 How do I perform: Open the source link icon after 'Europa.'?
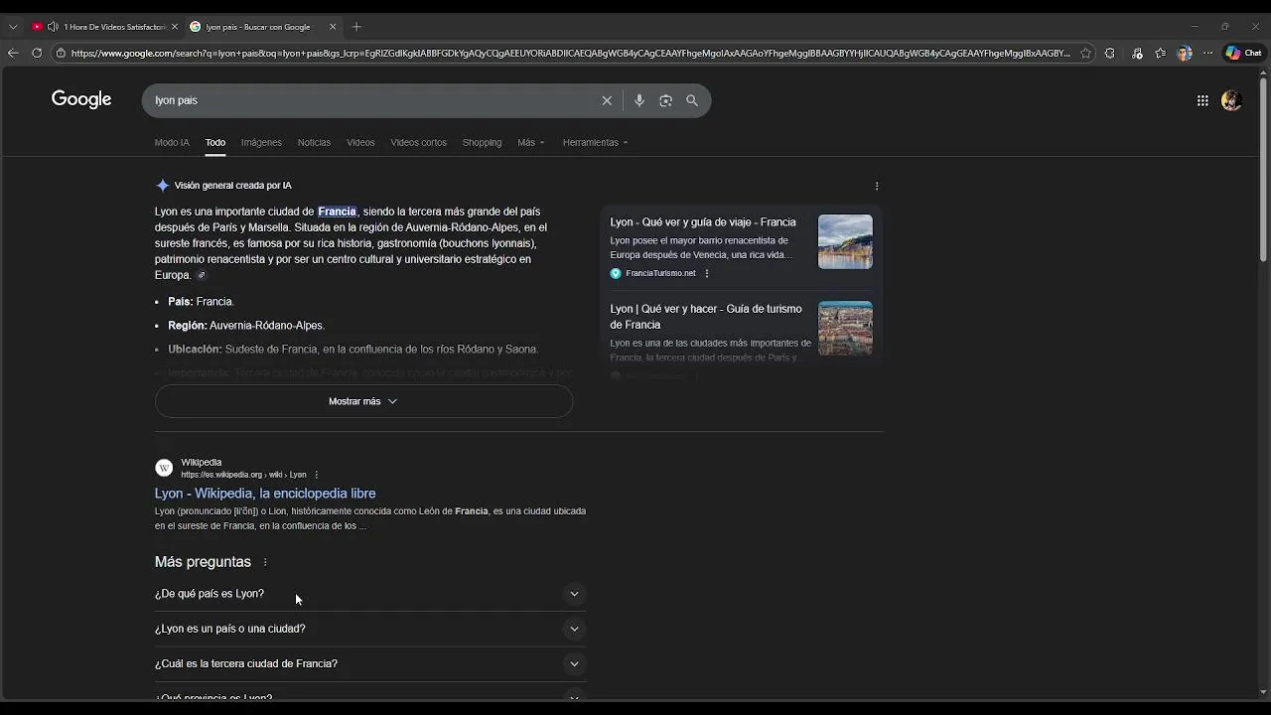[x=202, y=275]
